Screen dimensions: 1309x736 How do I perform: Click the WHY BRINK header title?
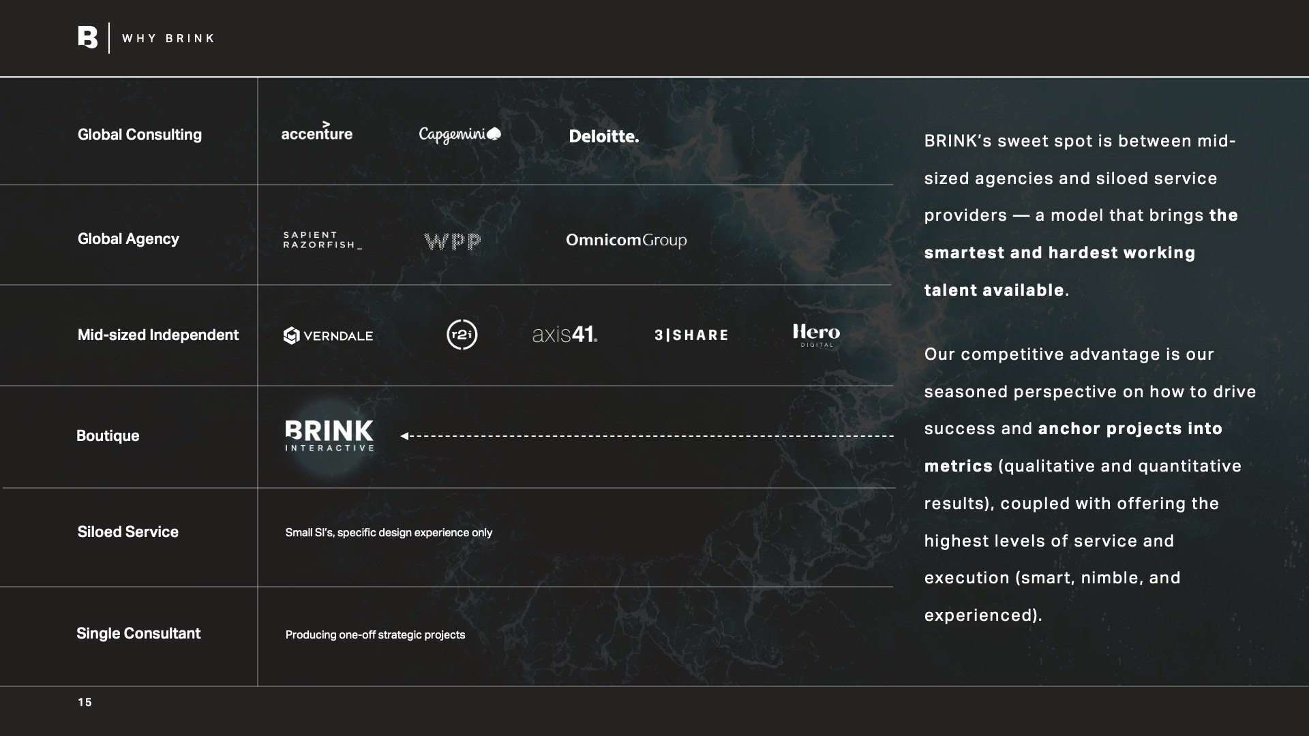(x=168, y=39)
